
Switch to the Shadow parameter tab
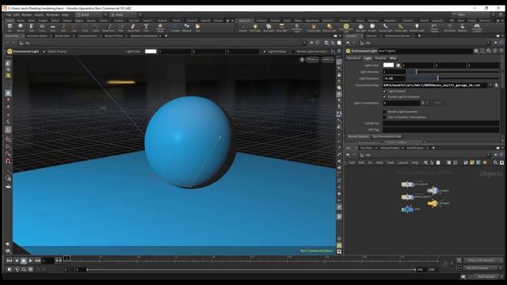point(380,58)
